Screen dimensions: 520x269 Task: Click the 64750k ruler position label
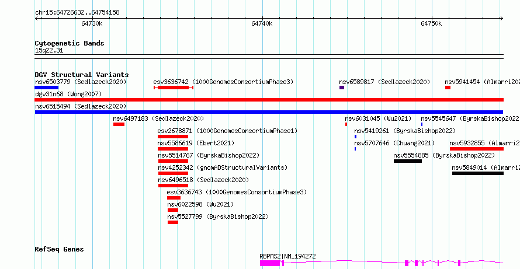point(431,23)
